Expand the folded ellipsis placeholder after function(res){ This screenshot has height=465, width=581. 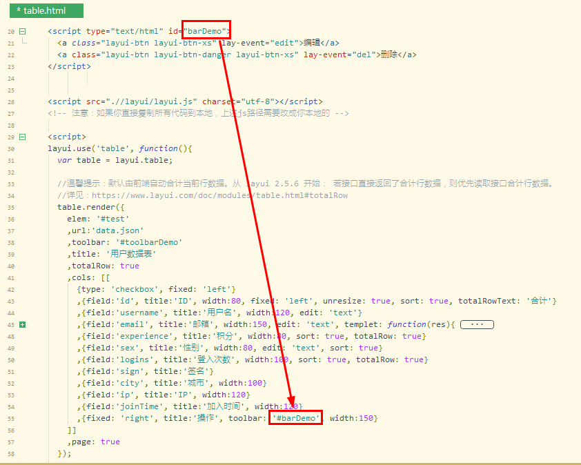point(477,324)
